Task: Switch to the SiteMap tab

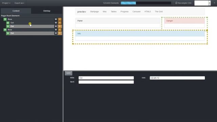Action: [47, 11]
